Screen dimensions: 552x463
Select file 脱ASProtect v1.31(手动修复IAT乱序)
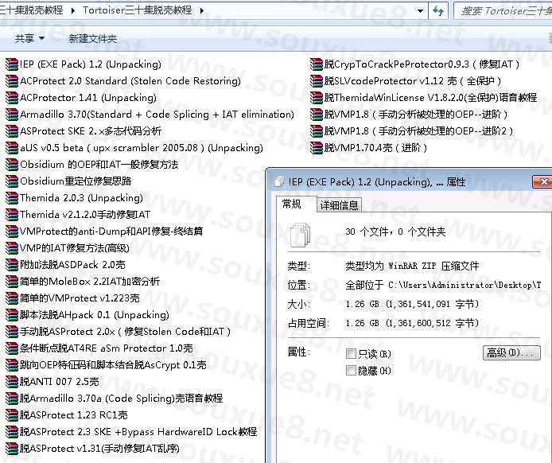coord(93,449)
